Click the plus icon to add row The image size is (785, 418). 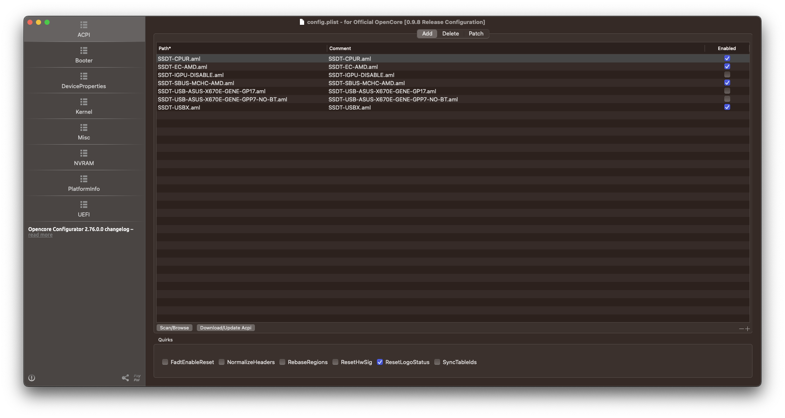747,329
